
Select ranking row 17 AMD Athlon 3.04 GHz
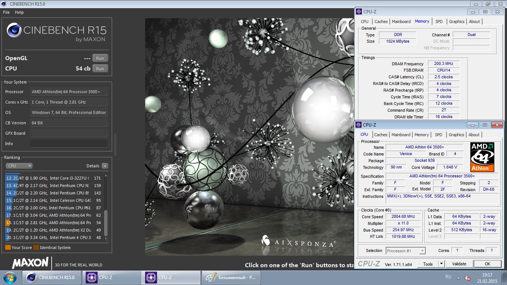pyautogui.click(x=54, y=215)
